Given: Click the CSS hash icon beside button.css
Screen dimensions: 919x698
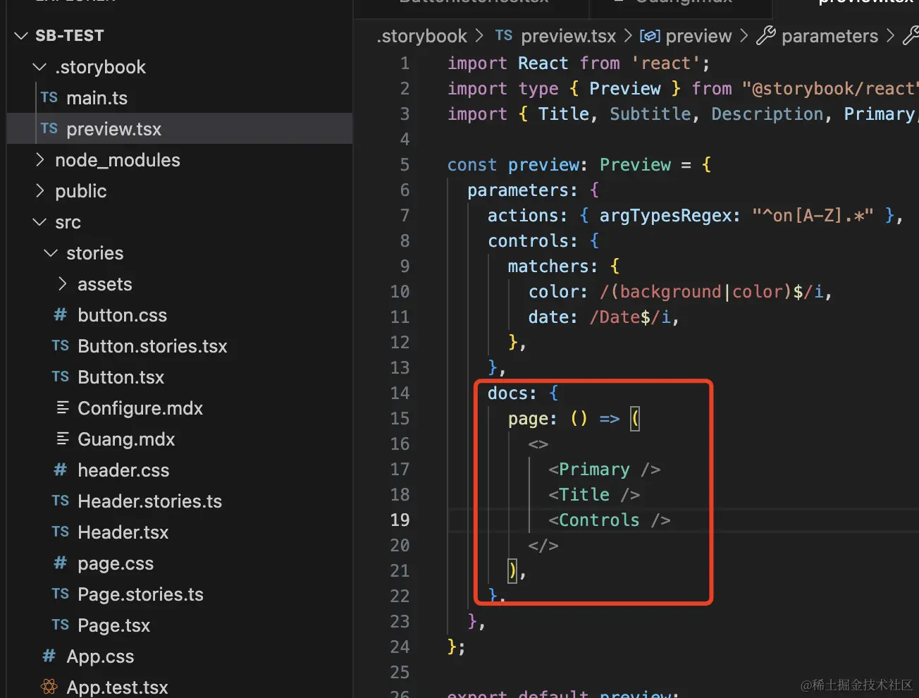Looking at the screenshot, I should click(x=61, y=315).
